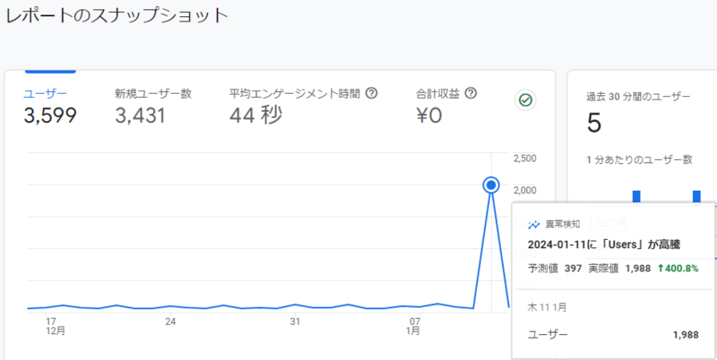Click the 3,599 users count value
The width and height of the screenshot is (717, 360).
(x=50, y=116)
